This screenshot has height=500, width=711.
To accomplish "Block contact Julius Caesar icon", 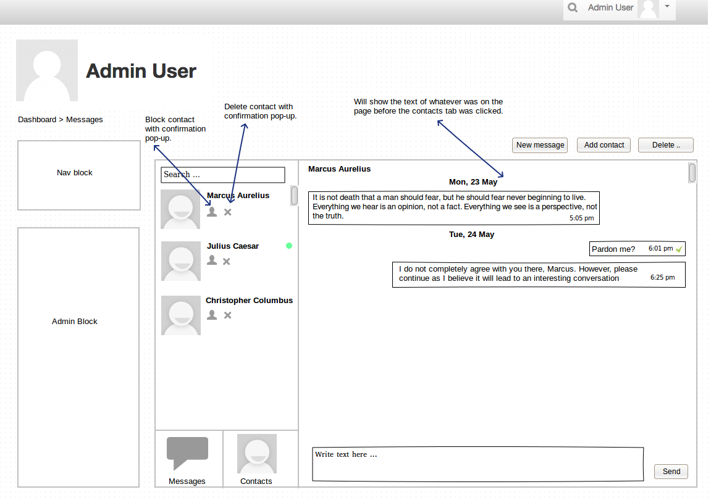I will pyautogui.click(x=212, y=260).
